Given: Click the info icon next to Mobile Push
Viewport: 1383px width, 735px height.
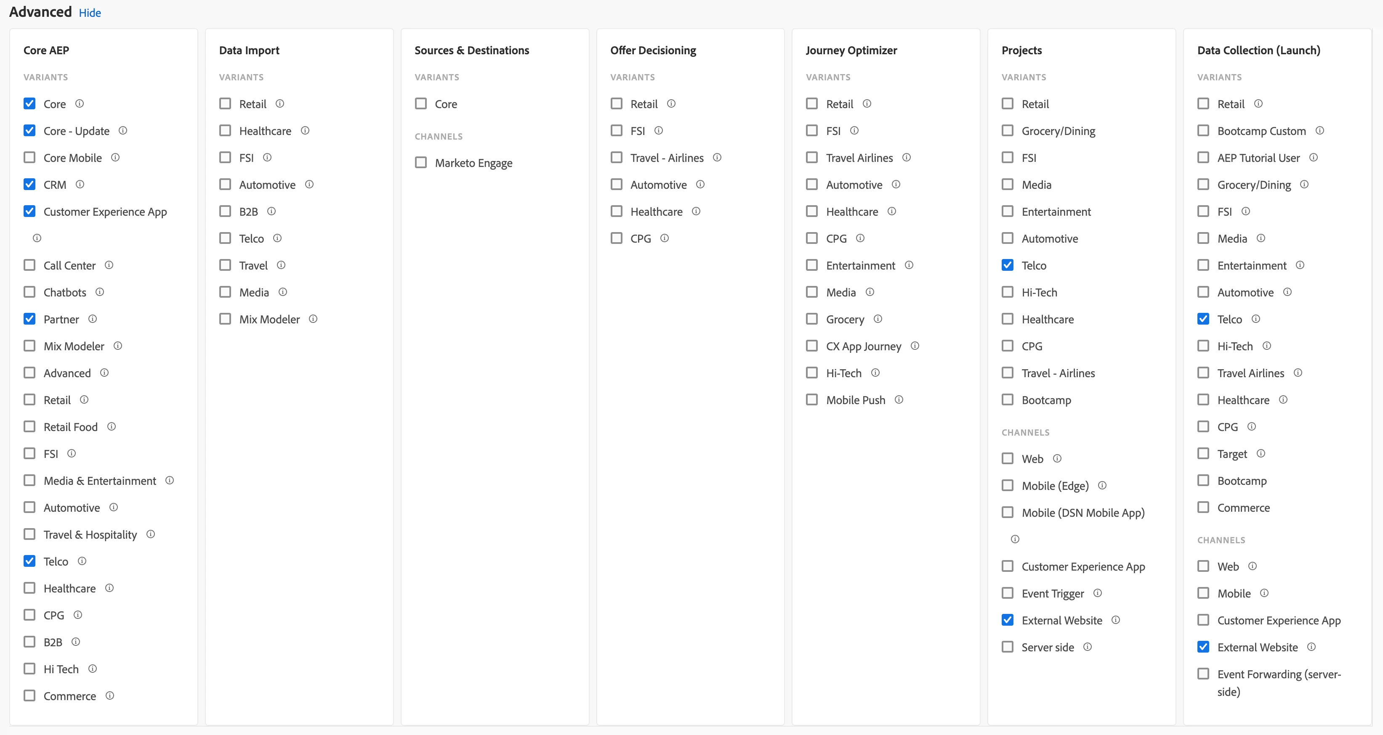Looking at the screenshot, I should (899, 399).
